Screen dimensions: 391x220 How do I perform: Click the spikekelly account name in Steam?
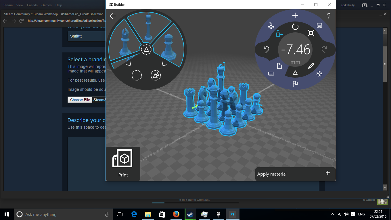(348, 5)
